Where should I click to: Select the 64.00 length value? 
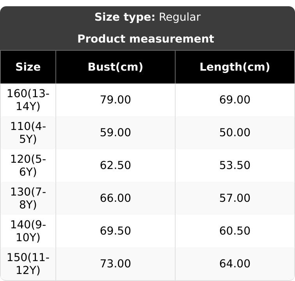[235, 264]
